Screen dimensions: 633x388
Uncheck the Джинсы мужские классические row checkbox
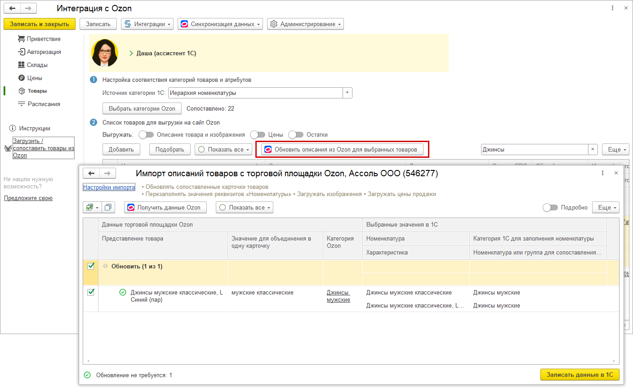91,292
